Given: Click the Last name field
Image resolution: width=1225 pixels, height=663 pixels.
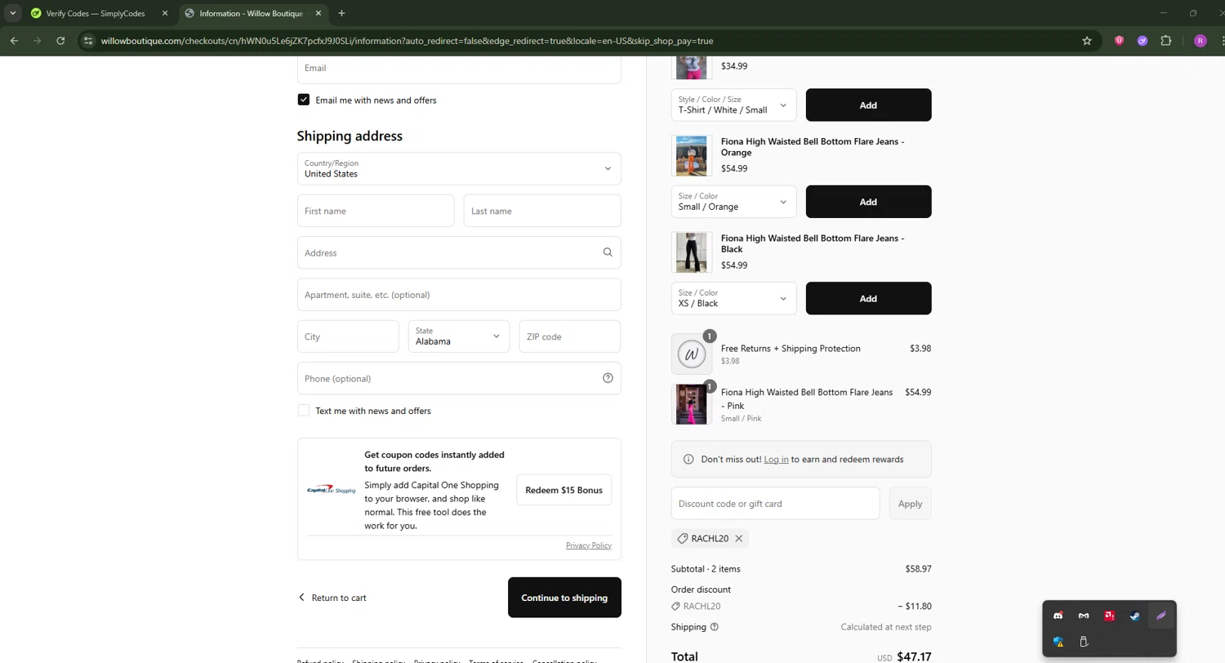Looking at the screenshot, I should click(542, 211).
